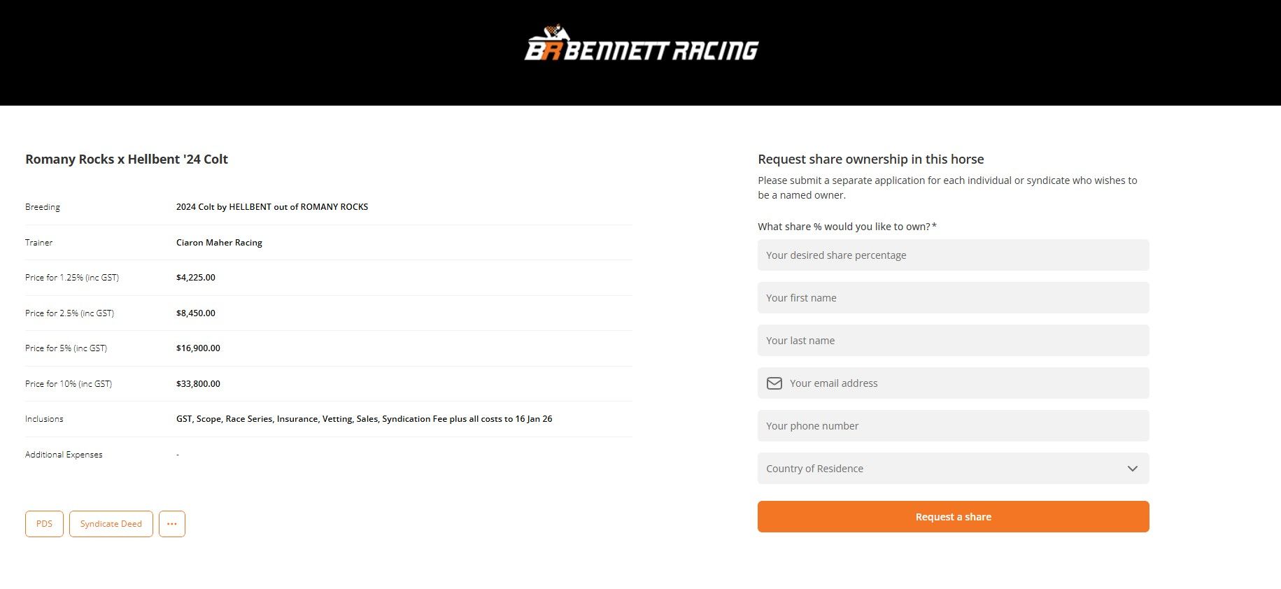Viewport: 1281px width, 589px height.
Task: Open the Syndicate Deed document
Action: pyautogui.click(x=111, y=524)
